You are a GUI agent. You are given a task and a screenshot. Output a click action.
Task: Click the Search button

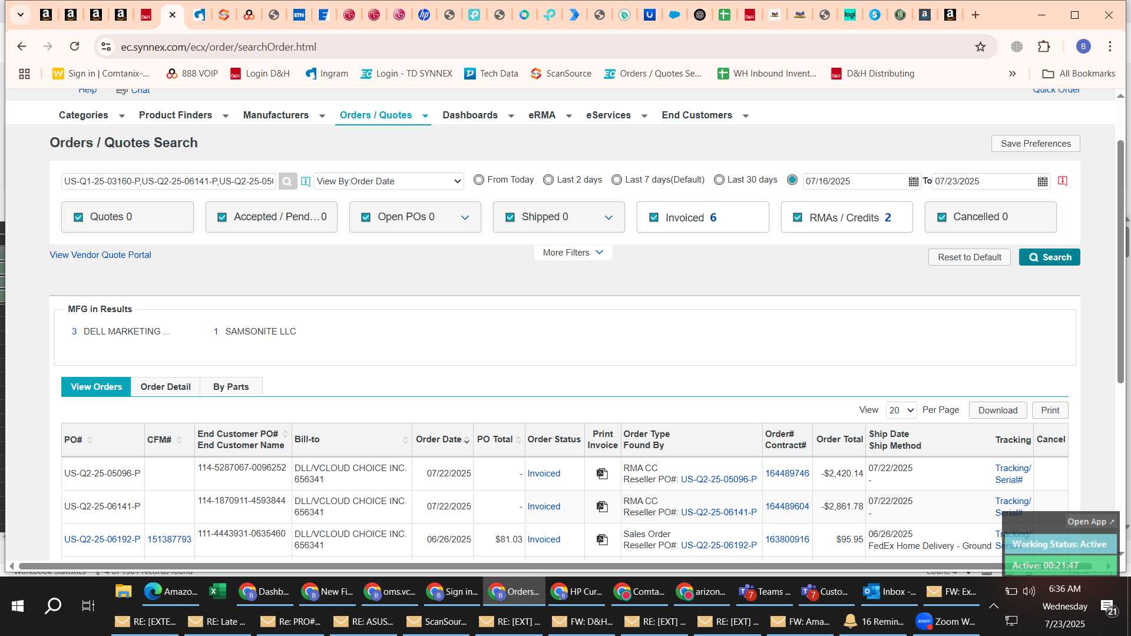tap(1050, 257)
